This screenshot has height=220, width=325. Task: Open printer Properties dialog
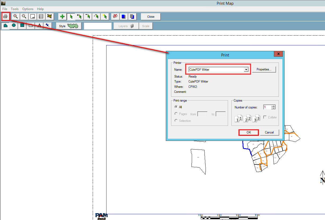pos(264,69)
